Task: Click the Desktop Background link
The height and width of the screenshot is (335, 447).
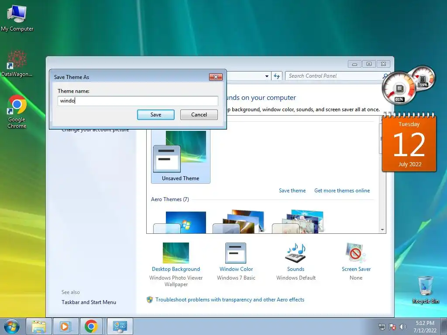Action: (x=176, y=269)
